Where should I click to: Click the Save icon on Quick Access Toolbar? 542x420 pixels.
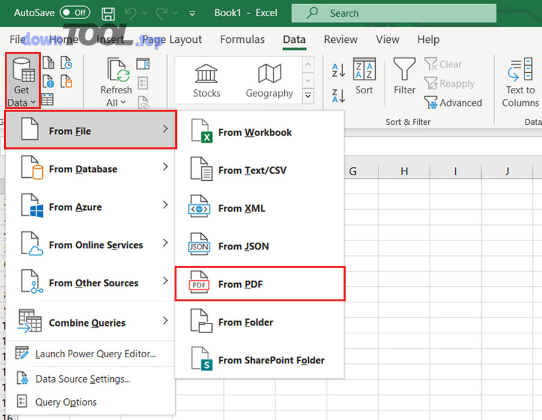pyautogui.click(x=108, y=12)
